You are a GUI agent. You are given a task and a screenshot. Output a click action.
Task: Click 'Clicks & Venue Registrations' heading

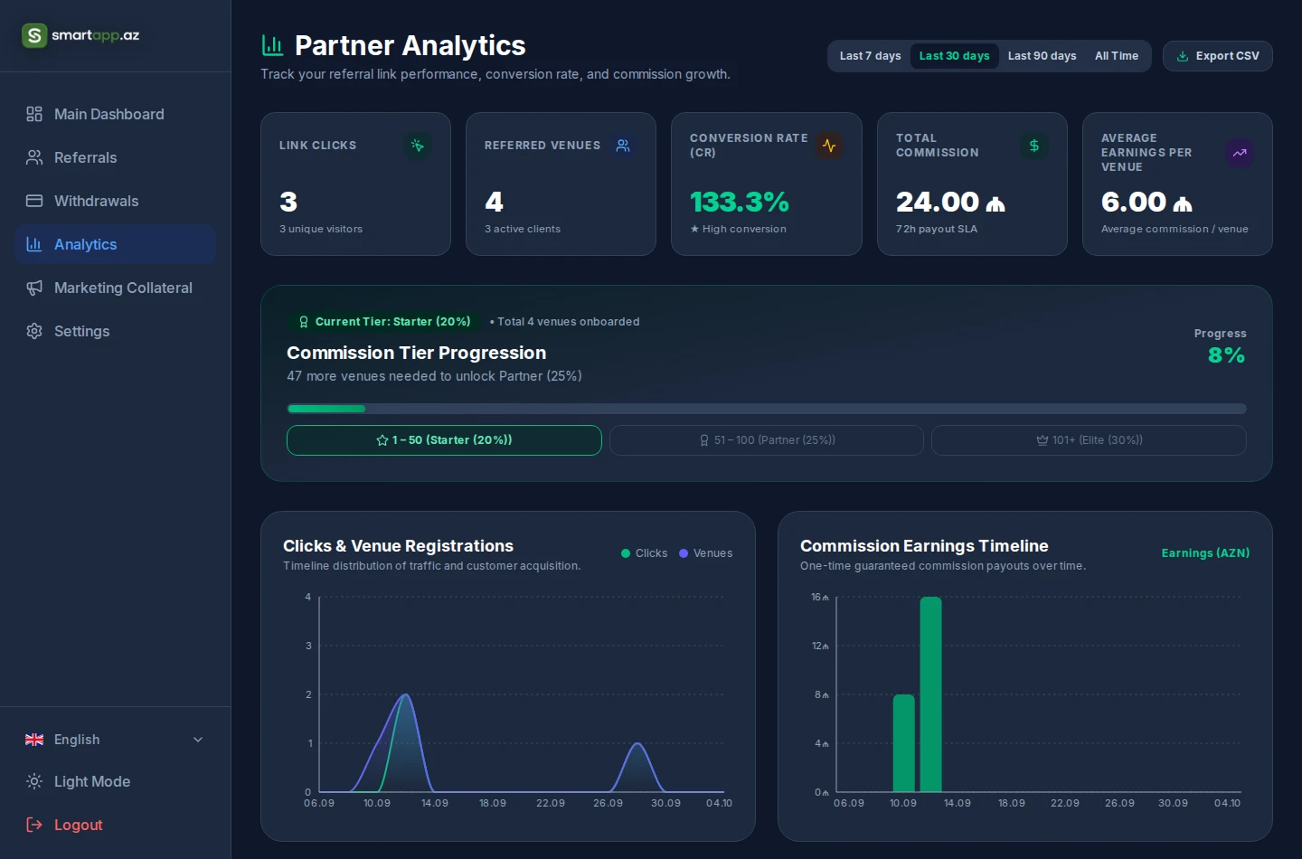(398, 546)
